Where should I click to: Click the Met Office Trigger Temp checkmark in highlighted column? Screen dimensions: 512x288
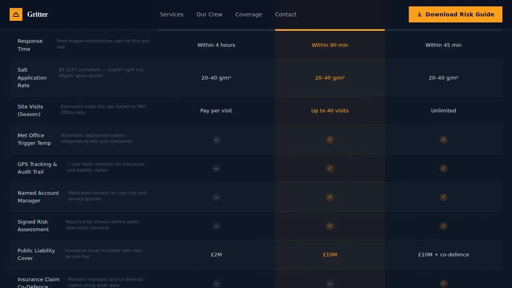(x=330, y=140)
